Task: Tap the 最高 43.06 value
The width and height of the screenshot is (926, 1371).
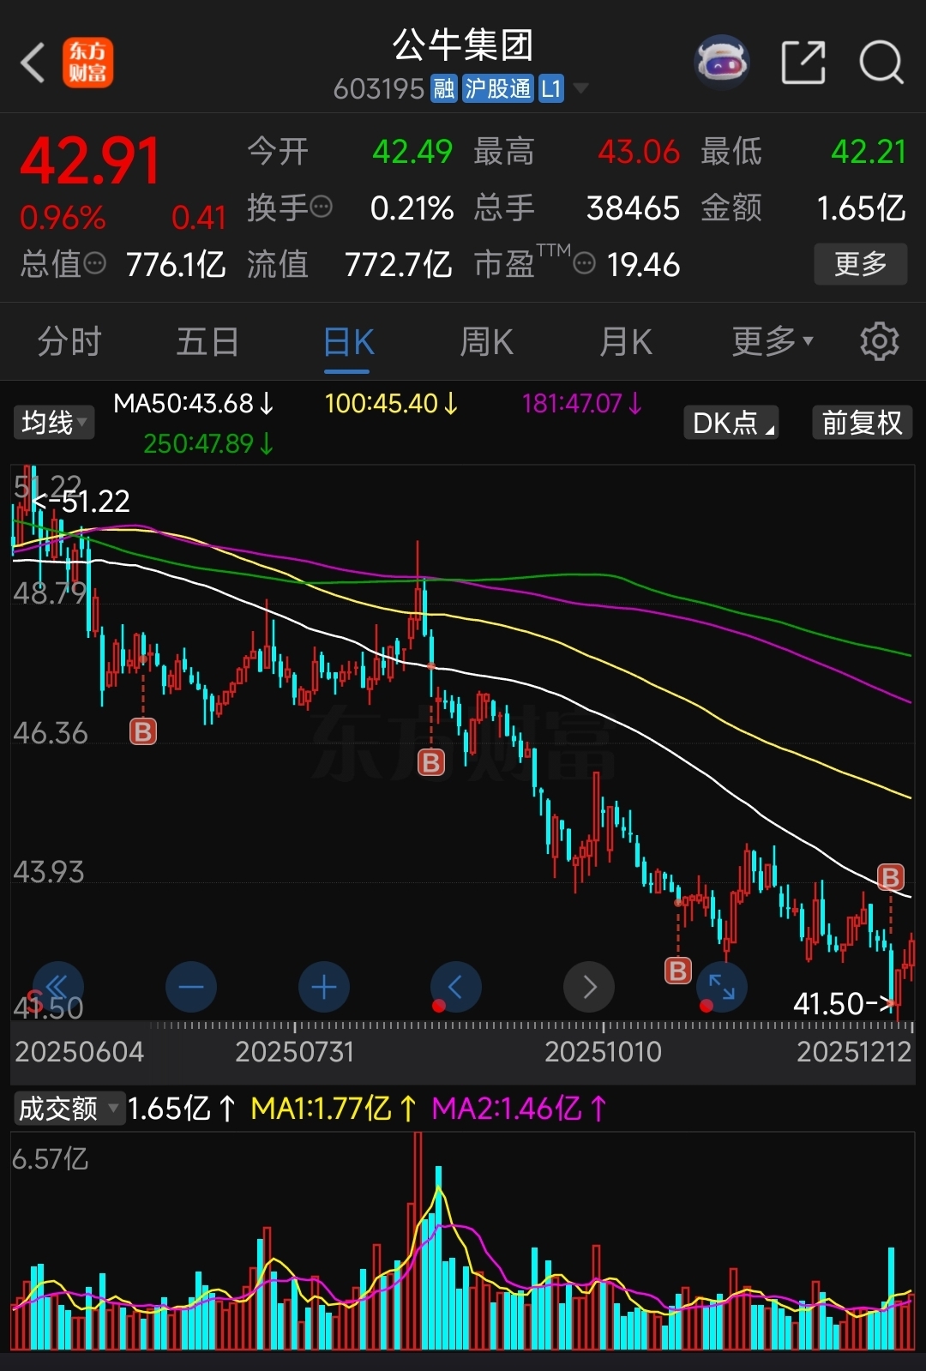Action: click(639, 152)
